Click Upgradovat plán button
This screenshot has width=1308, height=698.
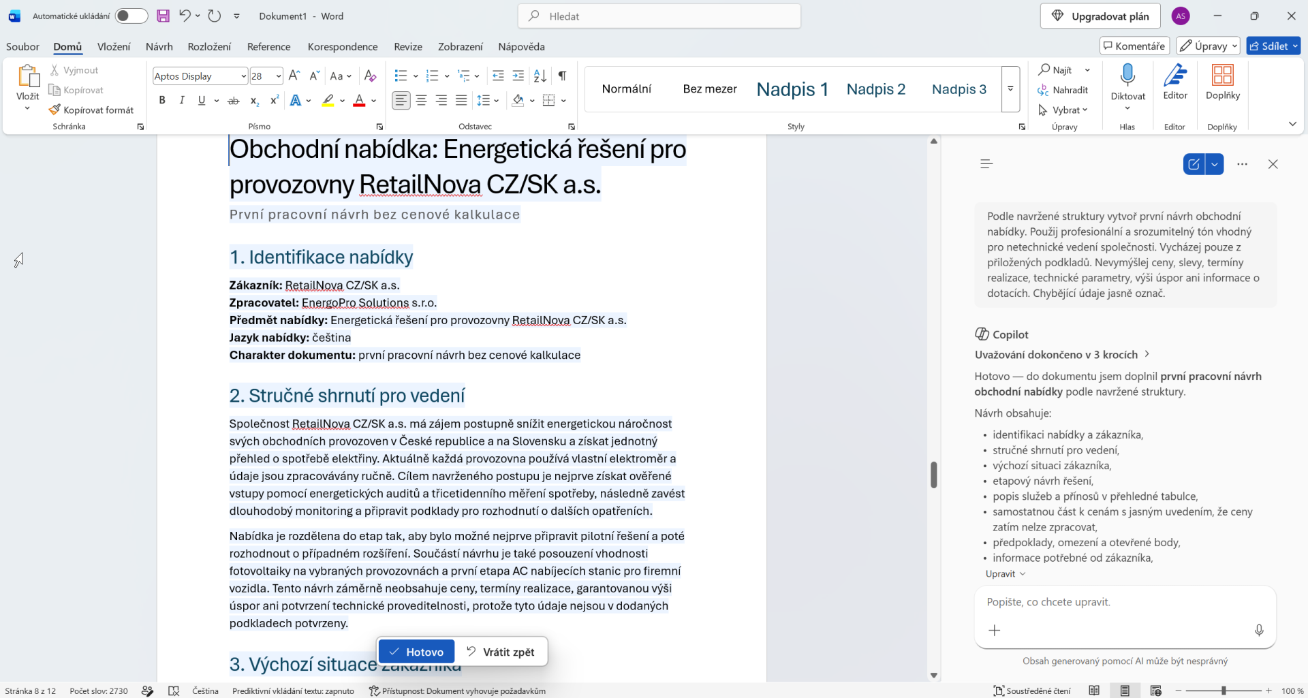coord(1100,16)
